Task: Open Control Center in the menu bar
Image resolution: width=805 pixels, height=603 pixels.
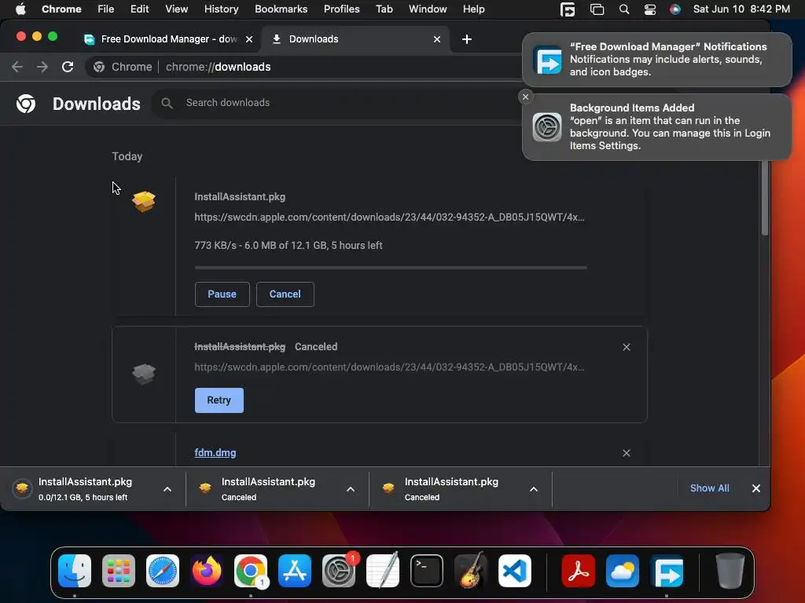Action: (x=649, y=9)
